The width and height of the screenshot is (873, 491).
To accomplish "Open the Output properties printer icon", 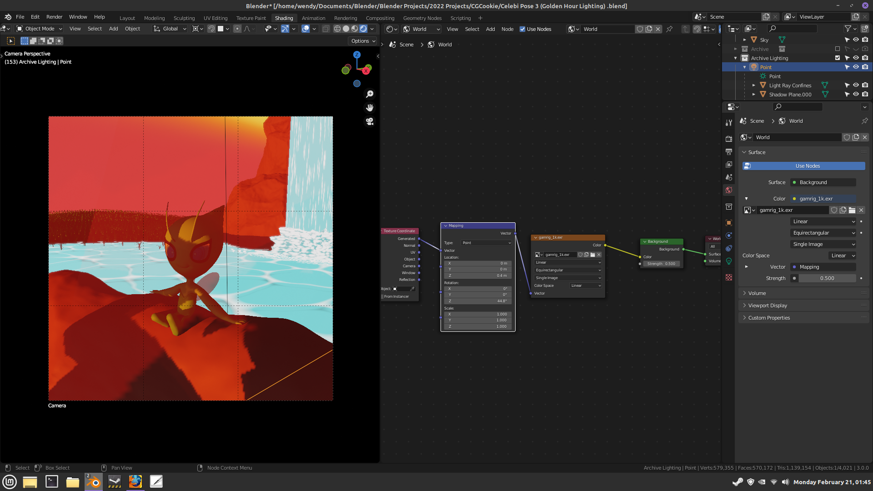I will click(x=729, y=151).
